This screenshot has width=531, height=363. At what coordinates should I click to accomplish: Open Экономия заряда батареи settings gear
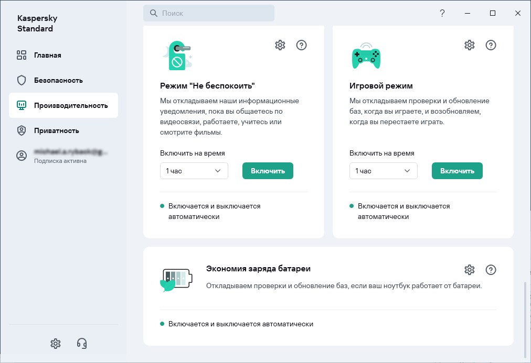[470, 270]
